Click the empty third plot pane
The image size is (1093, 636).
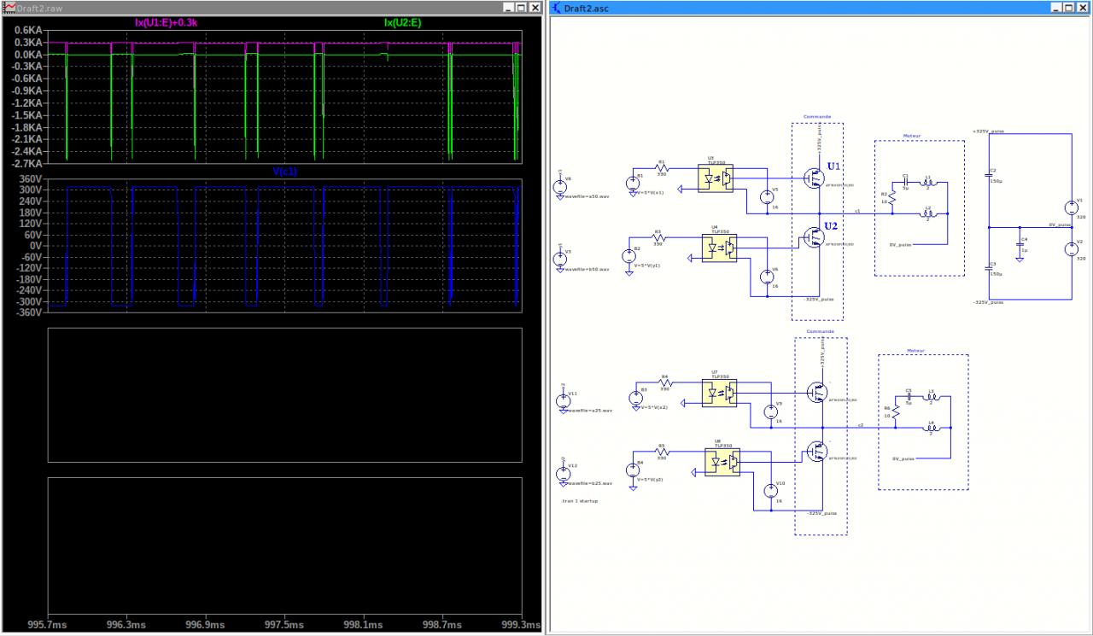click(x=284, y=394)
